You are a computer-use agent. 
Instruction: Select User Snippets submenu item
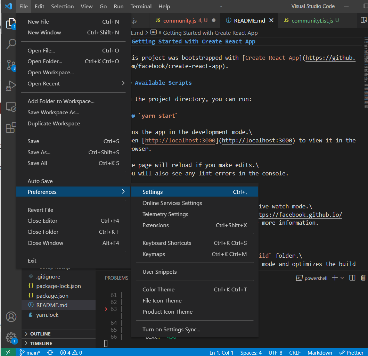pyautogui.click(x=195, y=272)
